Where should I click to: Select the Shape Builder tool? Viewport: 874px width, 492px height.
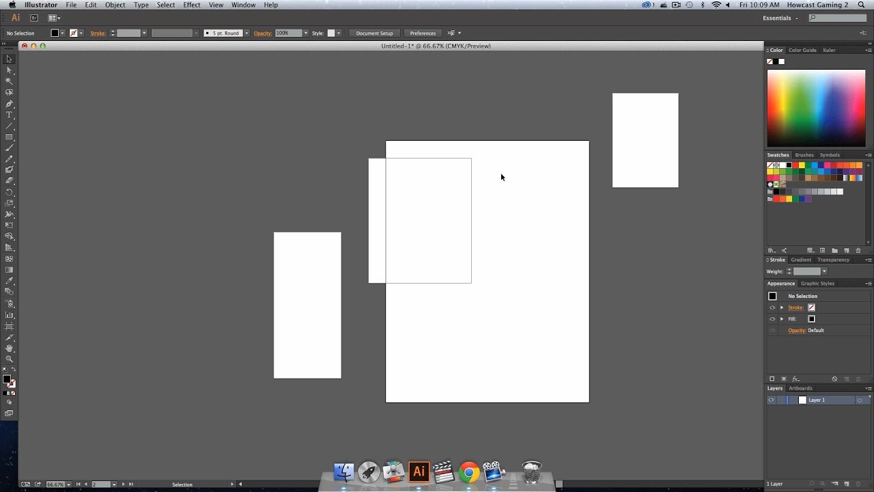[x=10, y=236]
